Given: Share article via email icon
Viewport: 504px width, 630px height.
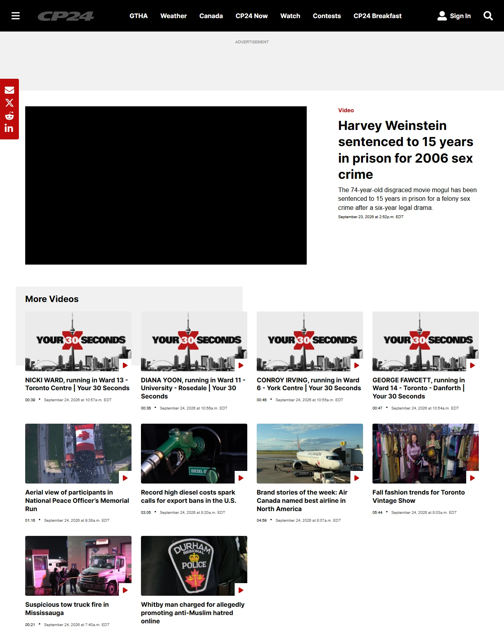Looking at the screenshot, I should point(9,90).
